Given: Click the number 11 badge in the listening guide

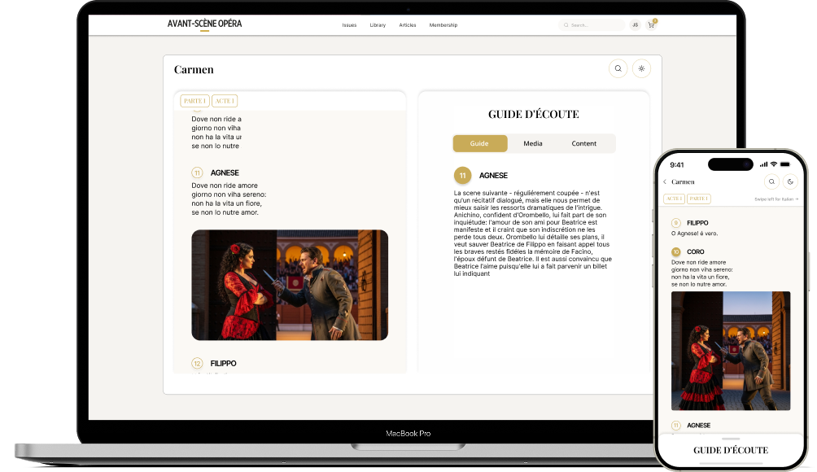Looking at the screenshot, I should click(463, 175).
